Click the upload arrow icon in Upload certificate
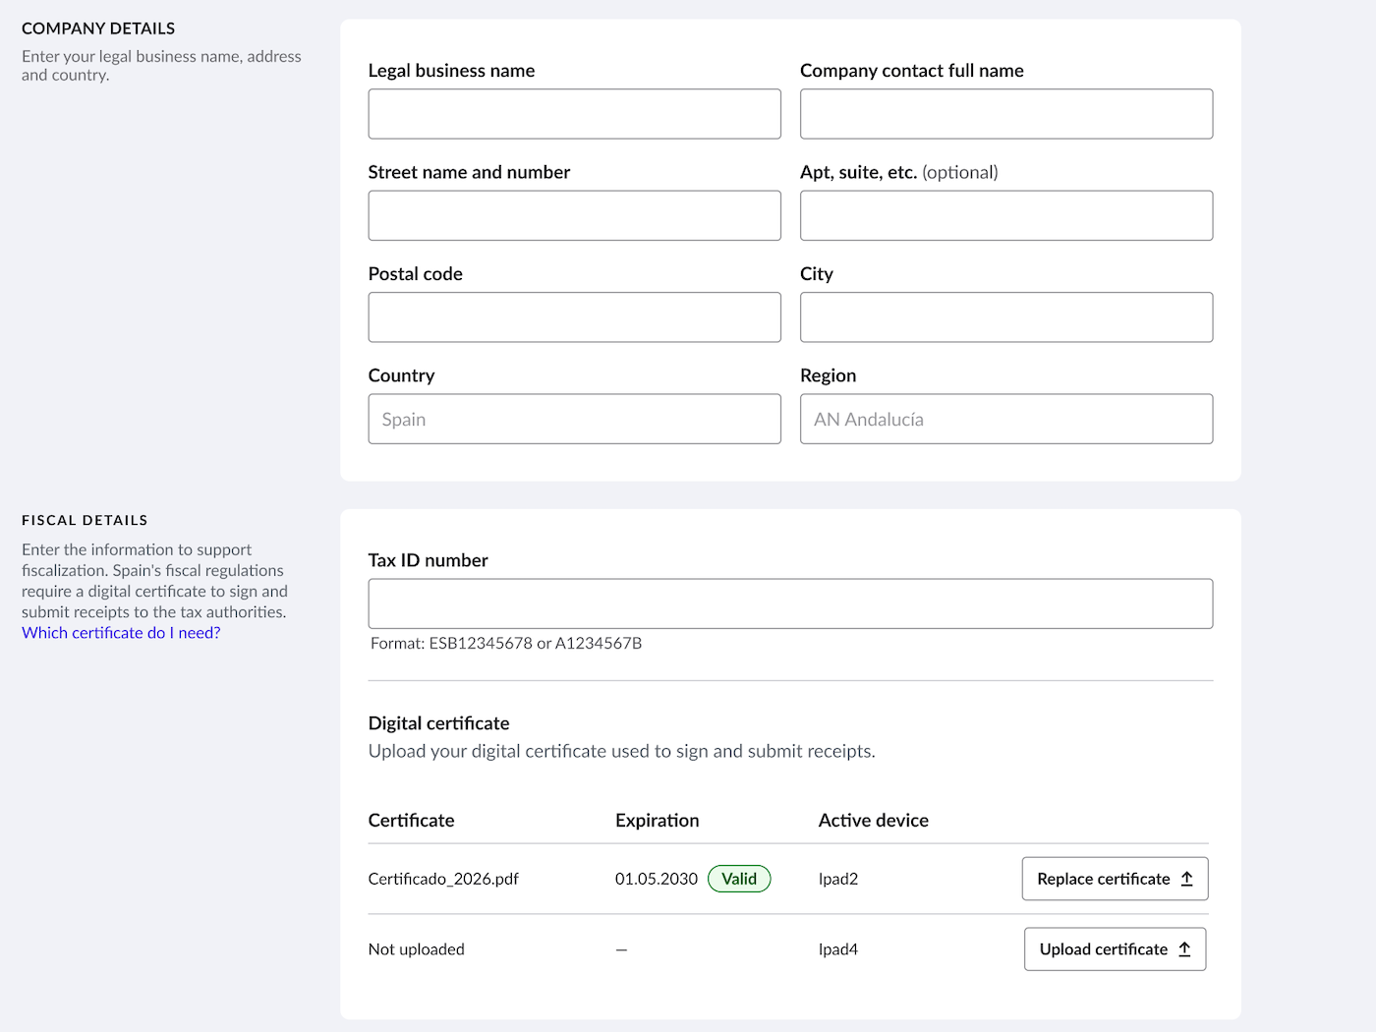 (1184, 949)
